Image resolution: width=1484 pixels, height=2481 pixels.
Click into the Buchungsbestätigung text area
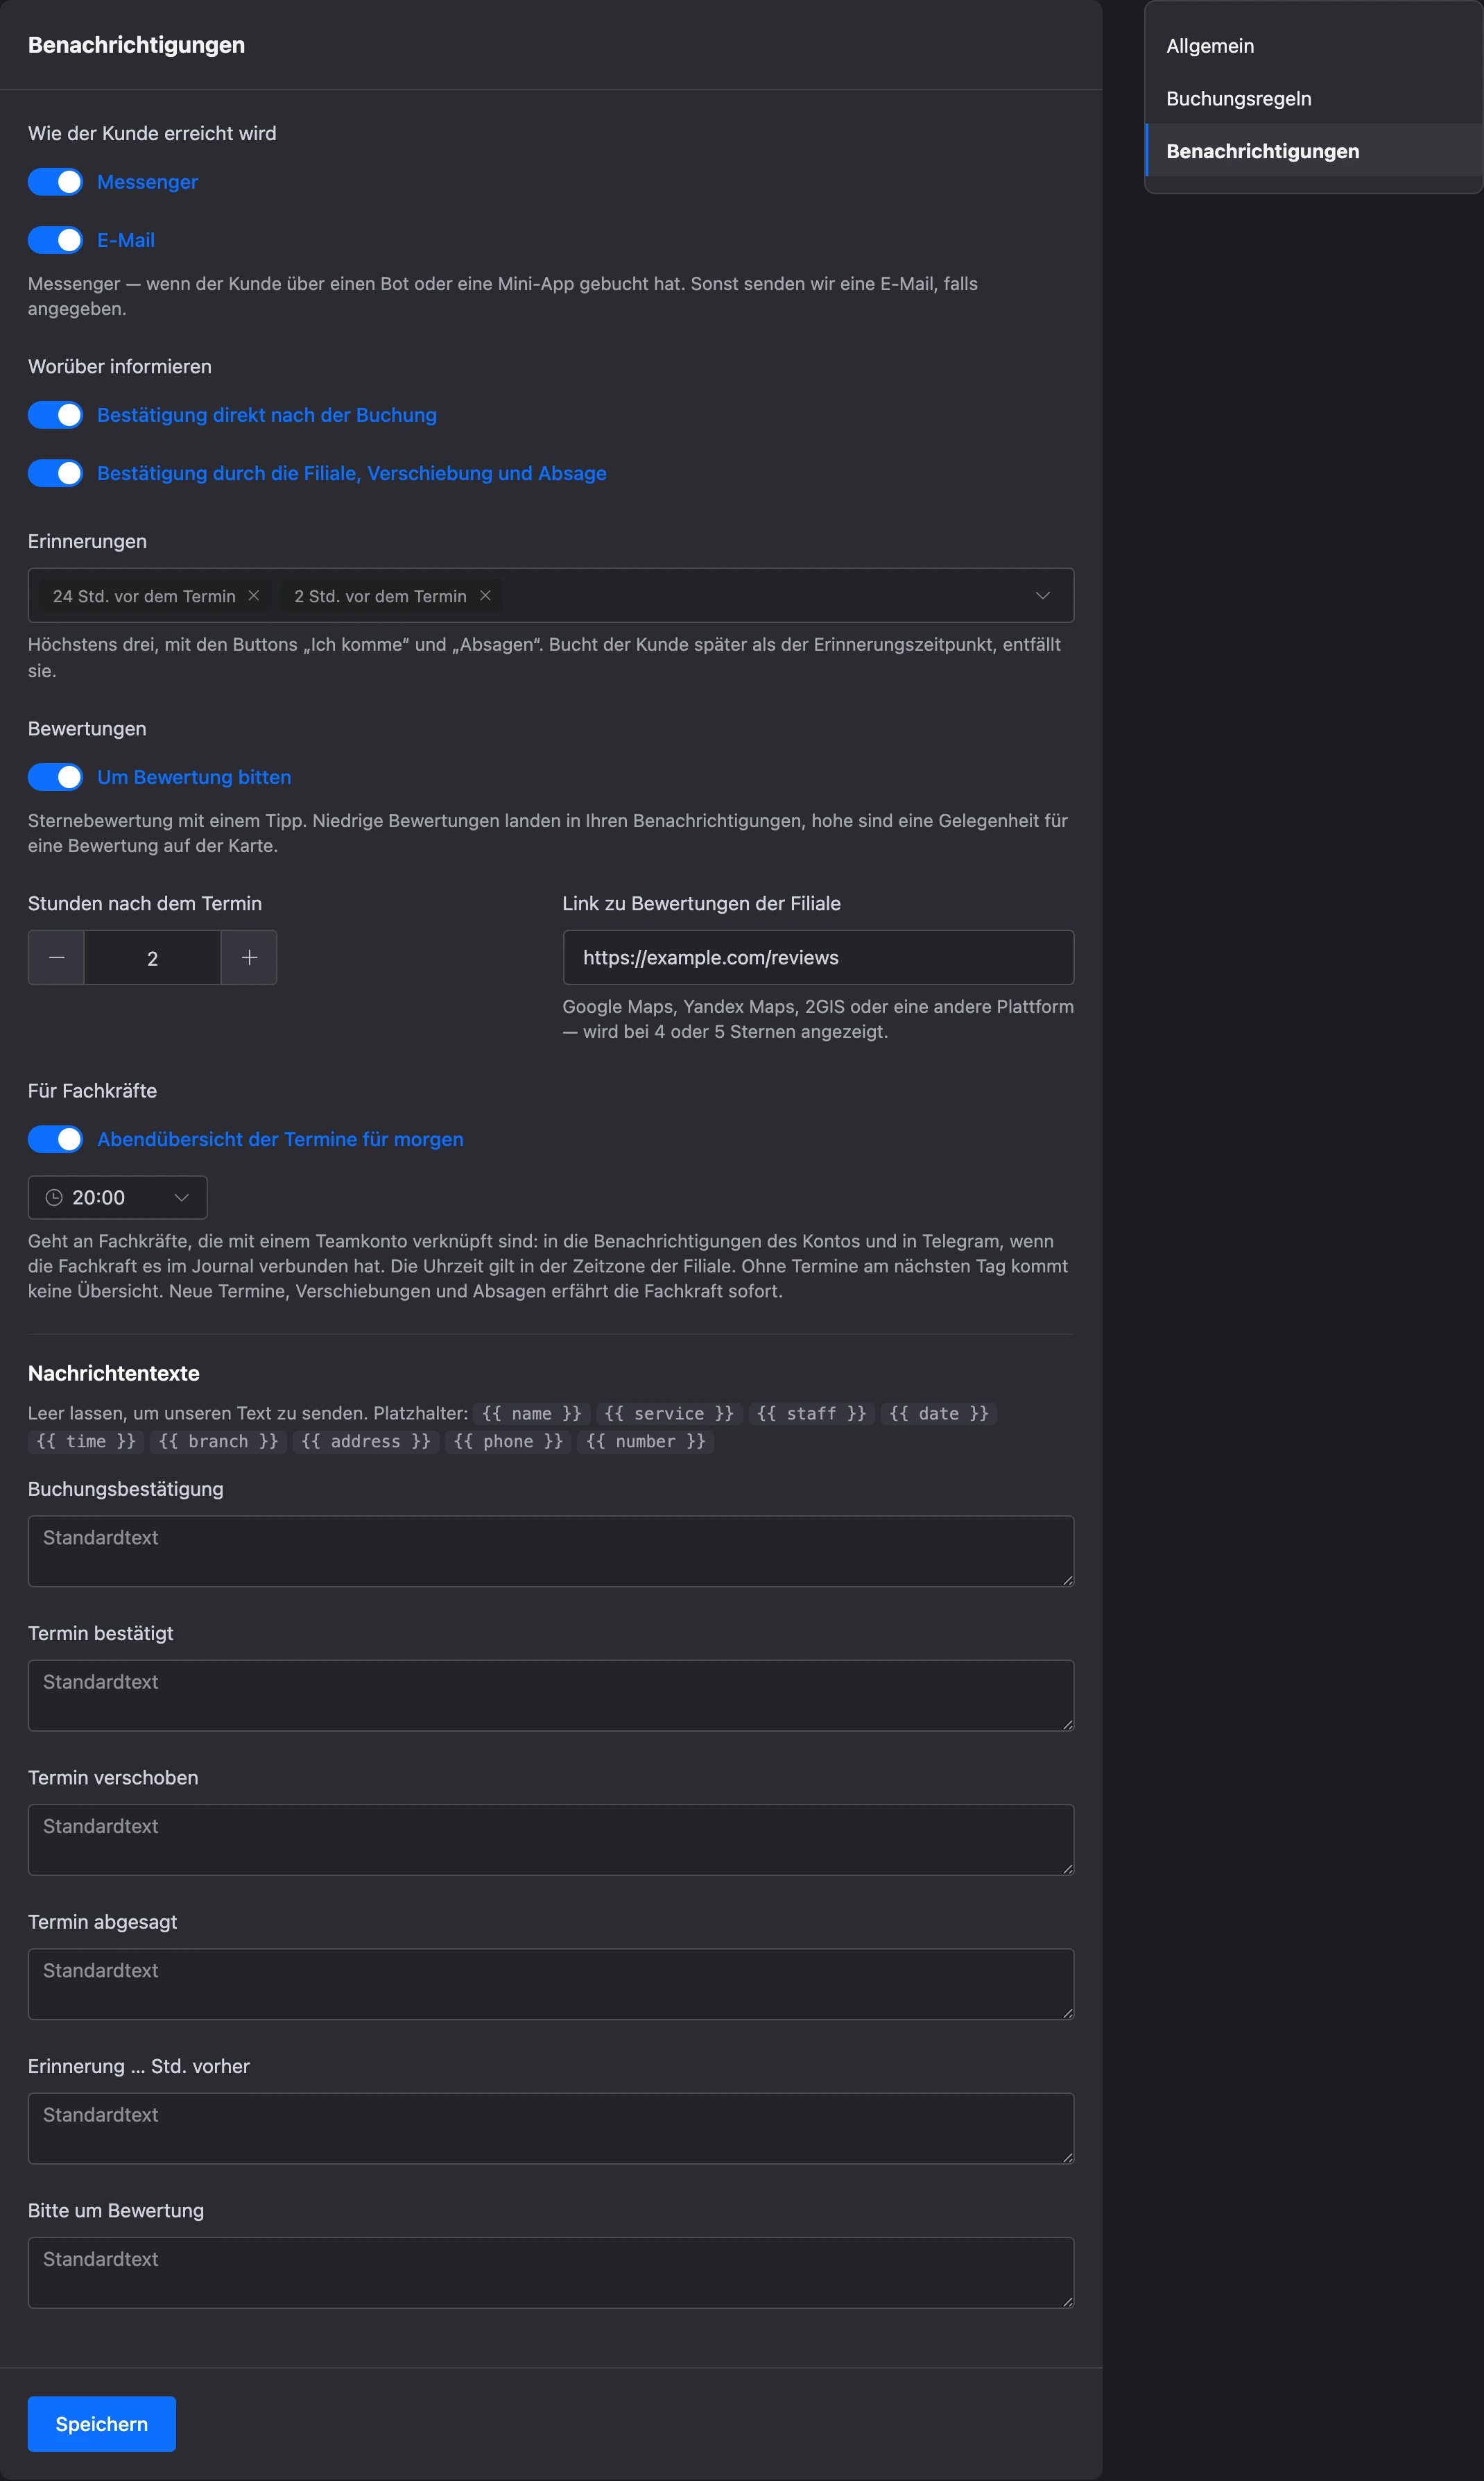coord(551,1551)
